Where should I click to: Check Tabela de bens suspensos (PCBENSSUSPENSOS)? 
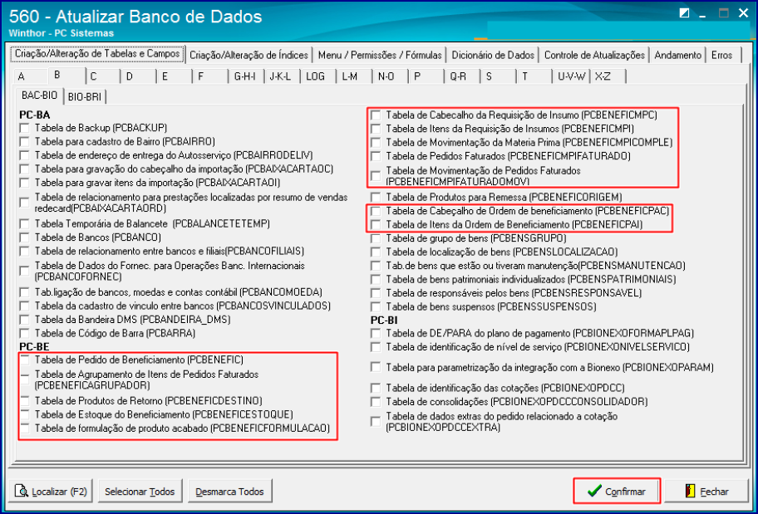pos(376,306)
